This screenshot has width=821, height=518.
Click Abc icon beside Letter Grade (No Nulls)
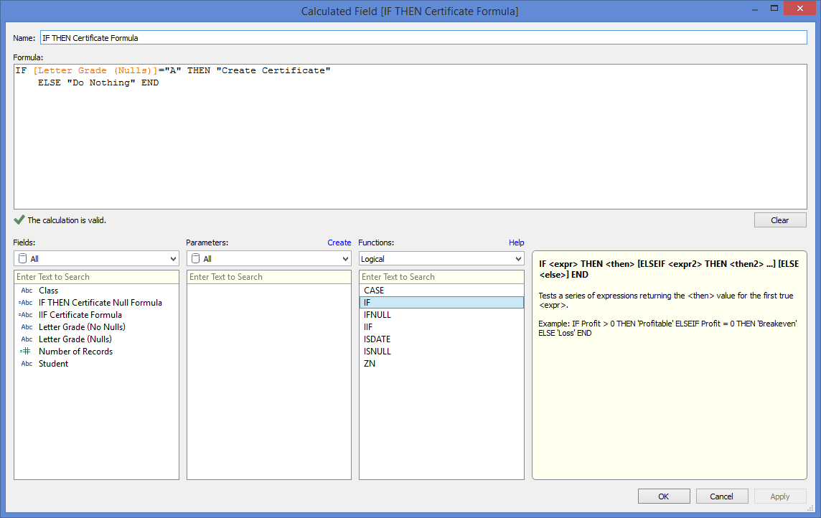tap(27, 327)
